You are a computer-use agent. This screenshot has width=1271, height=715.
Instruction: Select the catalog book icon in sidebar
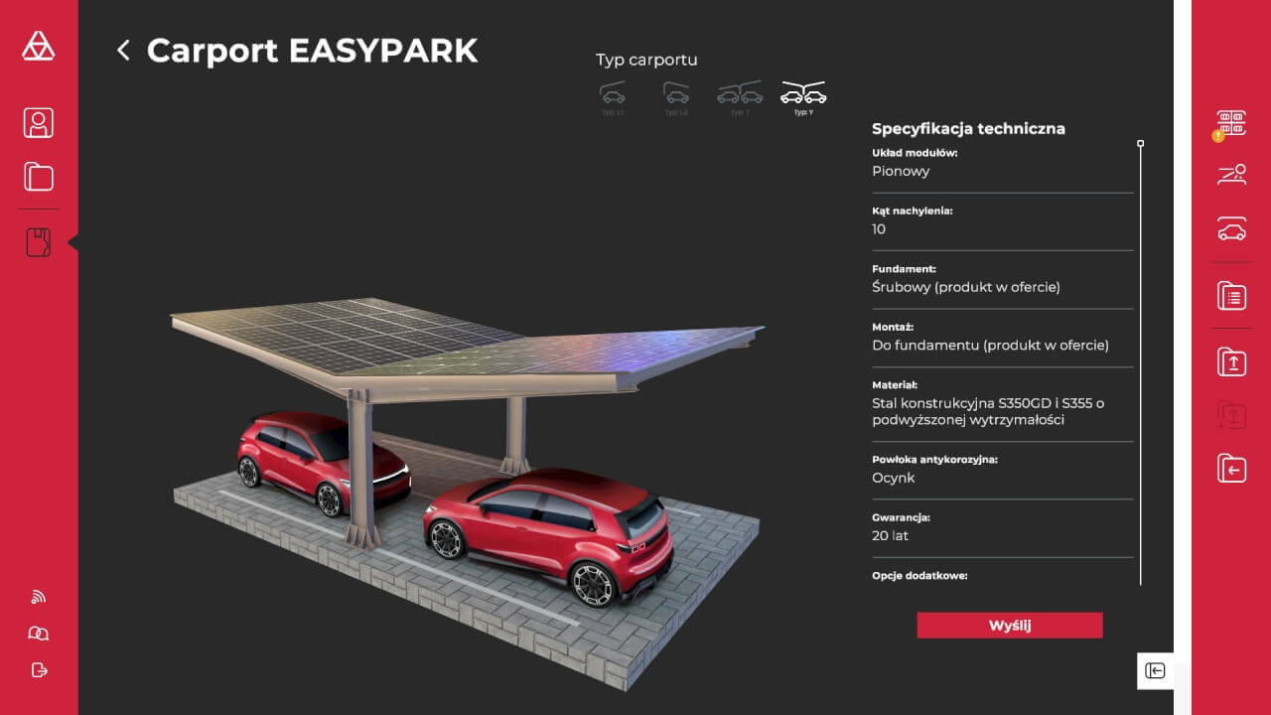tap(39, 242)
